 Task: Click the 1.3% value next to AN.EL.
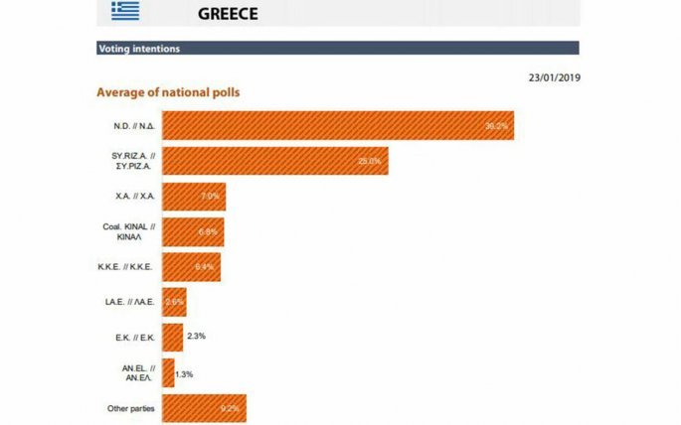coord(185,373)
